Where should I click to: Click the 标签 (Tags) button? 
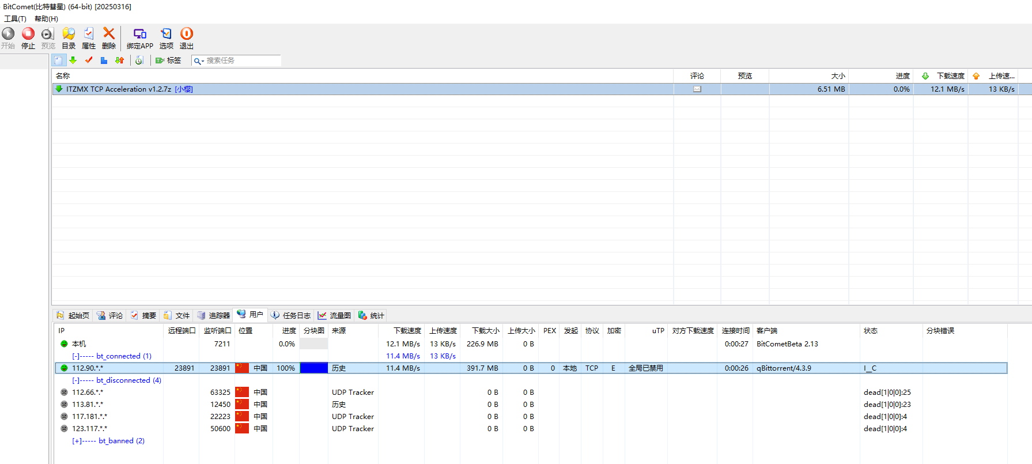[x=168, y=60]
